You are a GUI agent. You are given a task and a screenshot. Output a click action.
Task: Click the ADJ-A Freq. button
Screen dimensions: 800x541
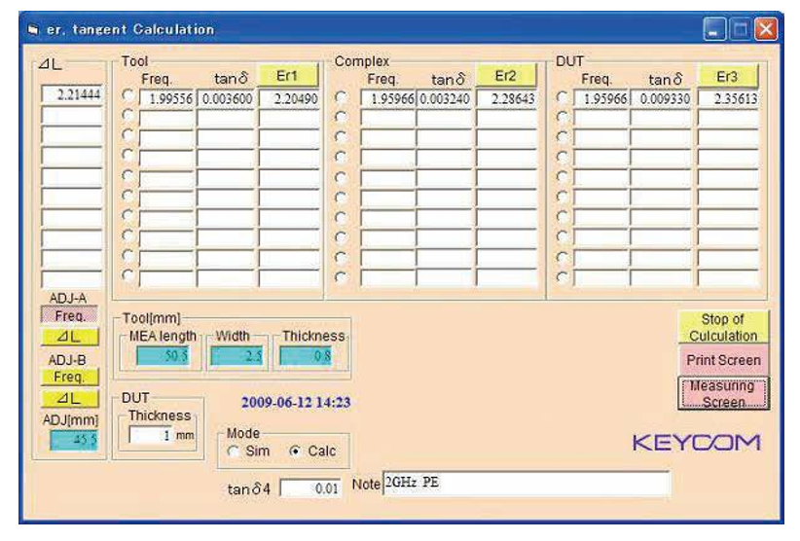tap(69, 315)
